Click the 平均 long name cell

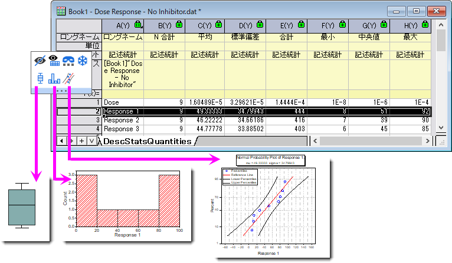click(x=205, y=37)
